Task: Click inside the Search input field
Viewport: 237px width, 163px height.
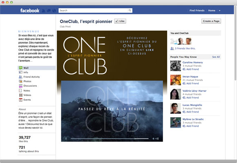Action: pos(93,11)
